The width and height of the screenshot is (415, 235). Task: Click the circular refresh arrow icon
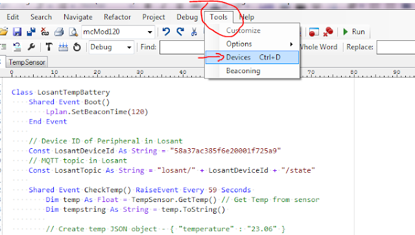tap(77, 47)
